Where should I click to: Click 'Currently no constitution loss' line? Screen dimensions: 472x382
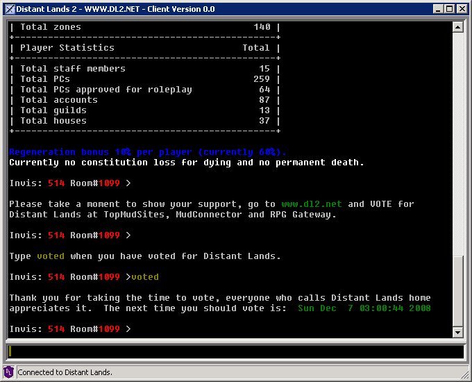pos(187,163)
